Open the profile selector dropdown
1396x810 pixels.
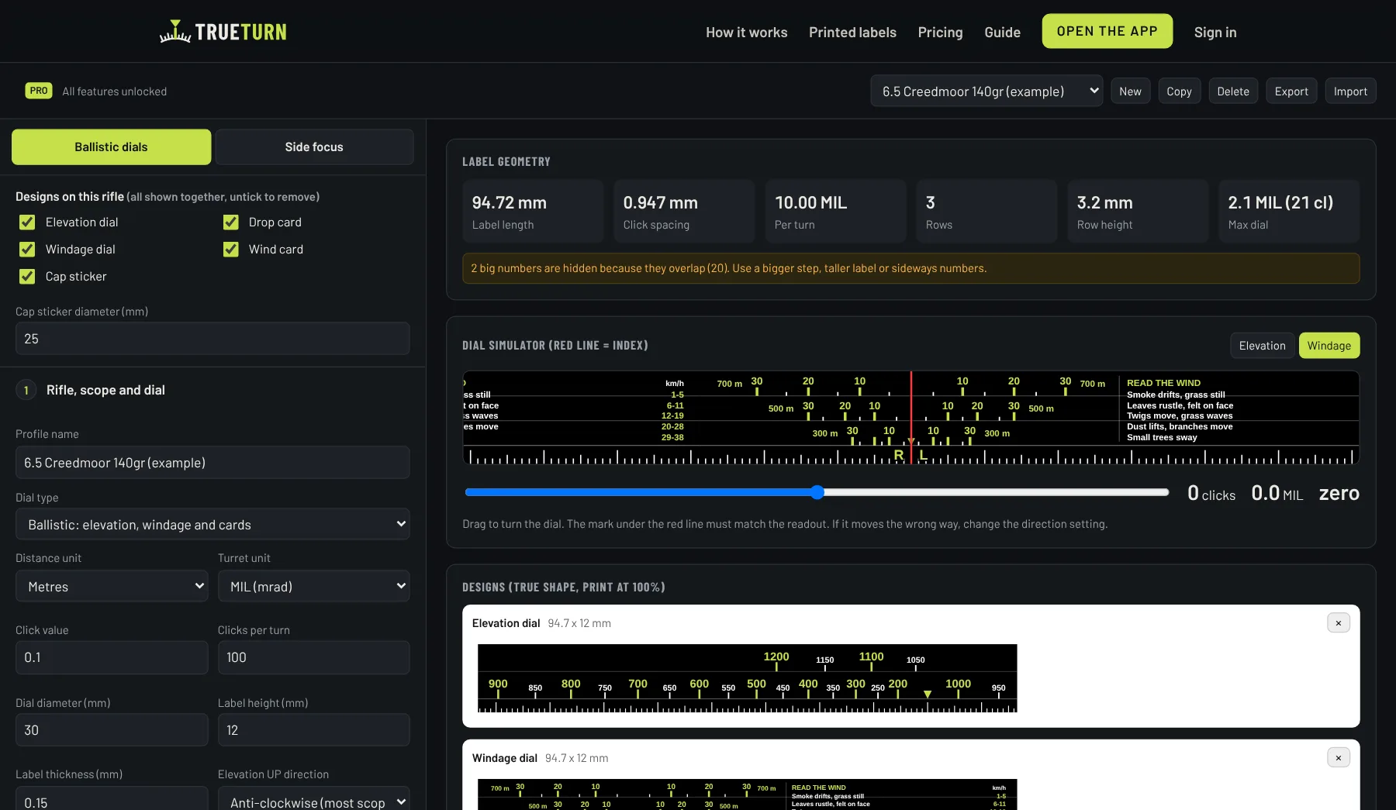[987, 91]
